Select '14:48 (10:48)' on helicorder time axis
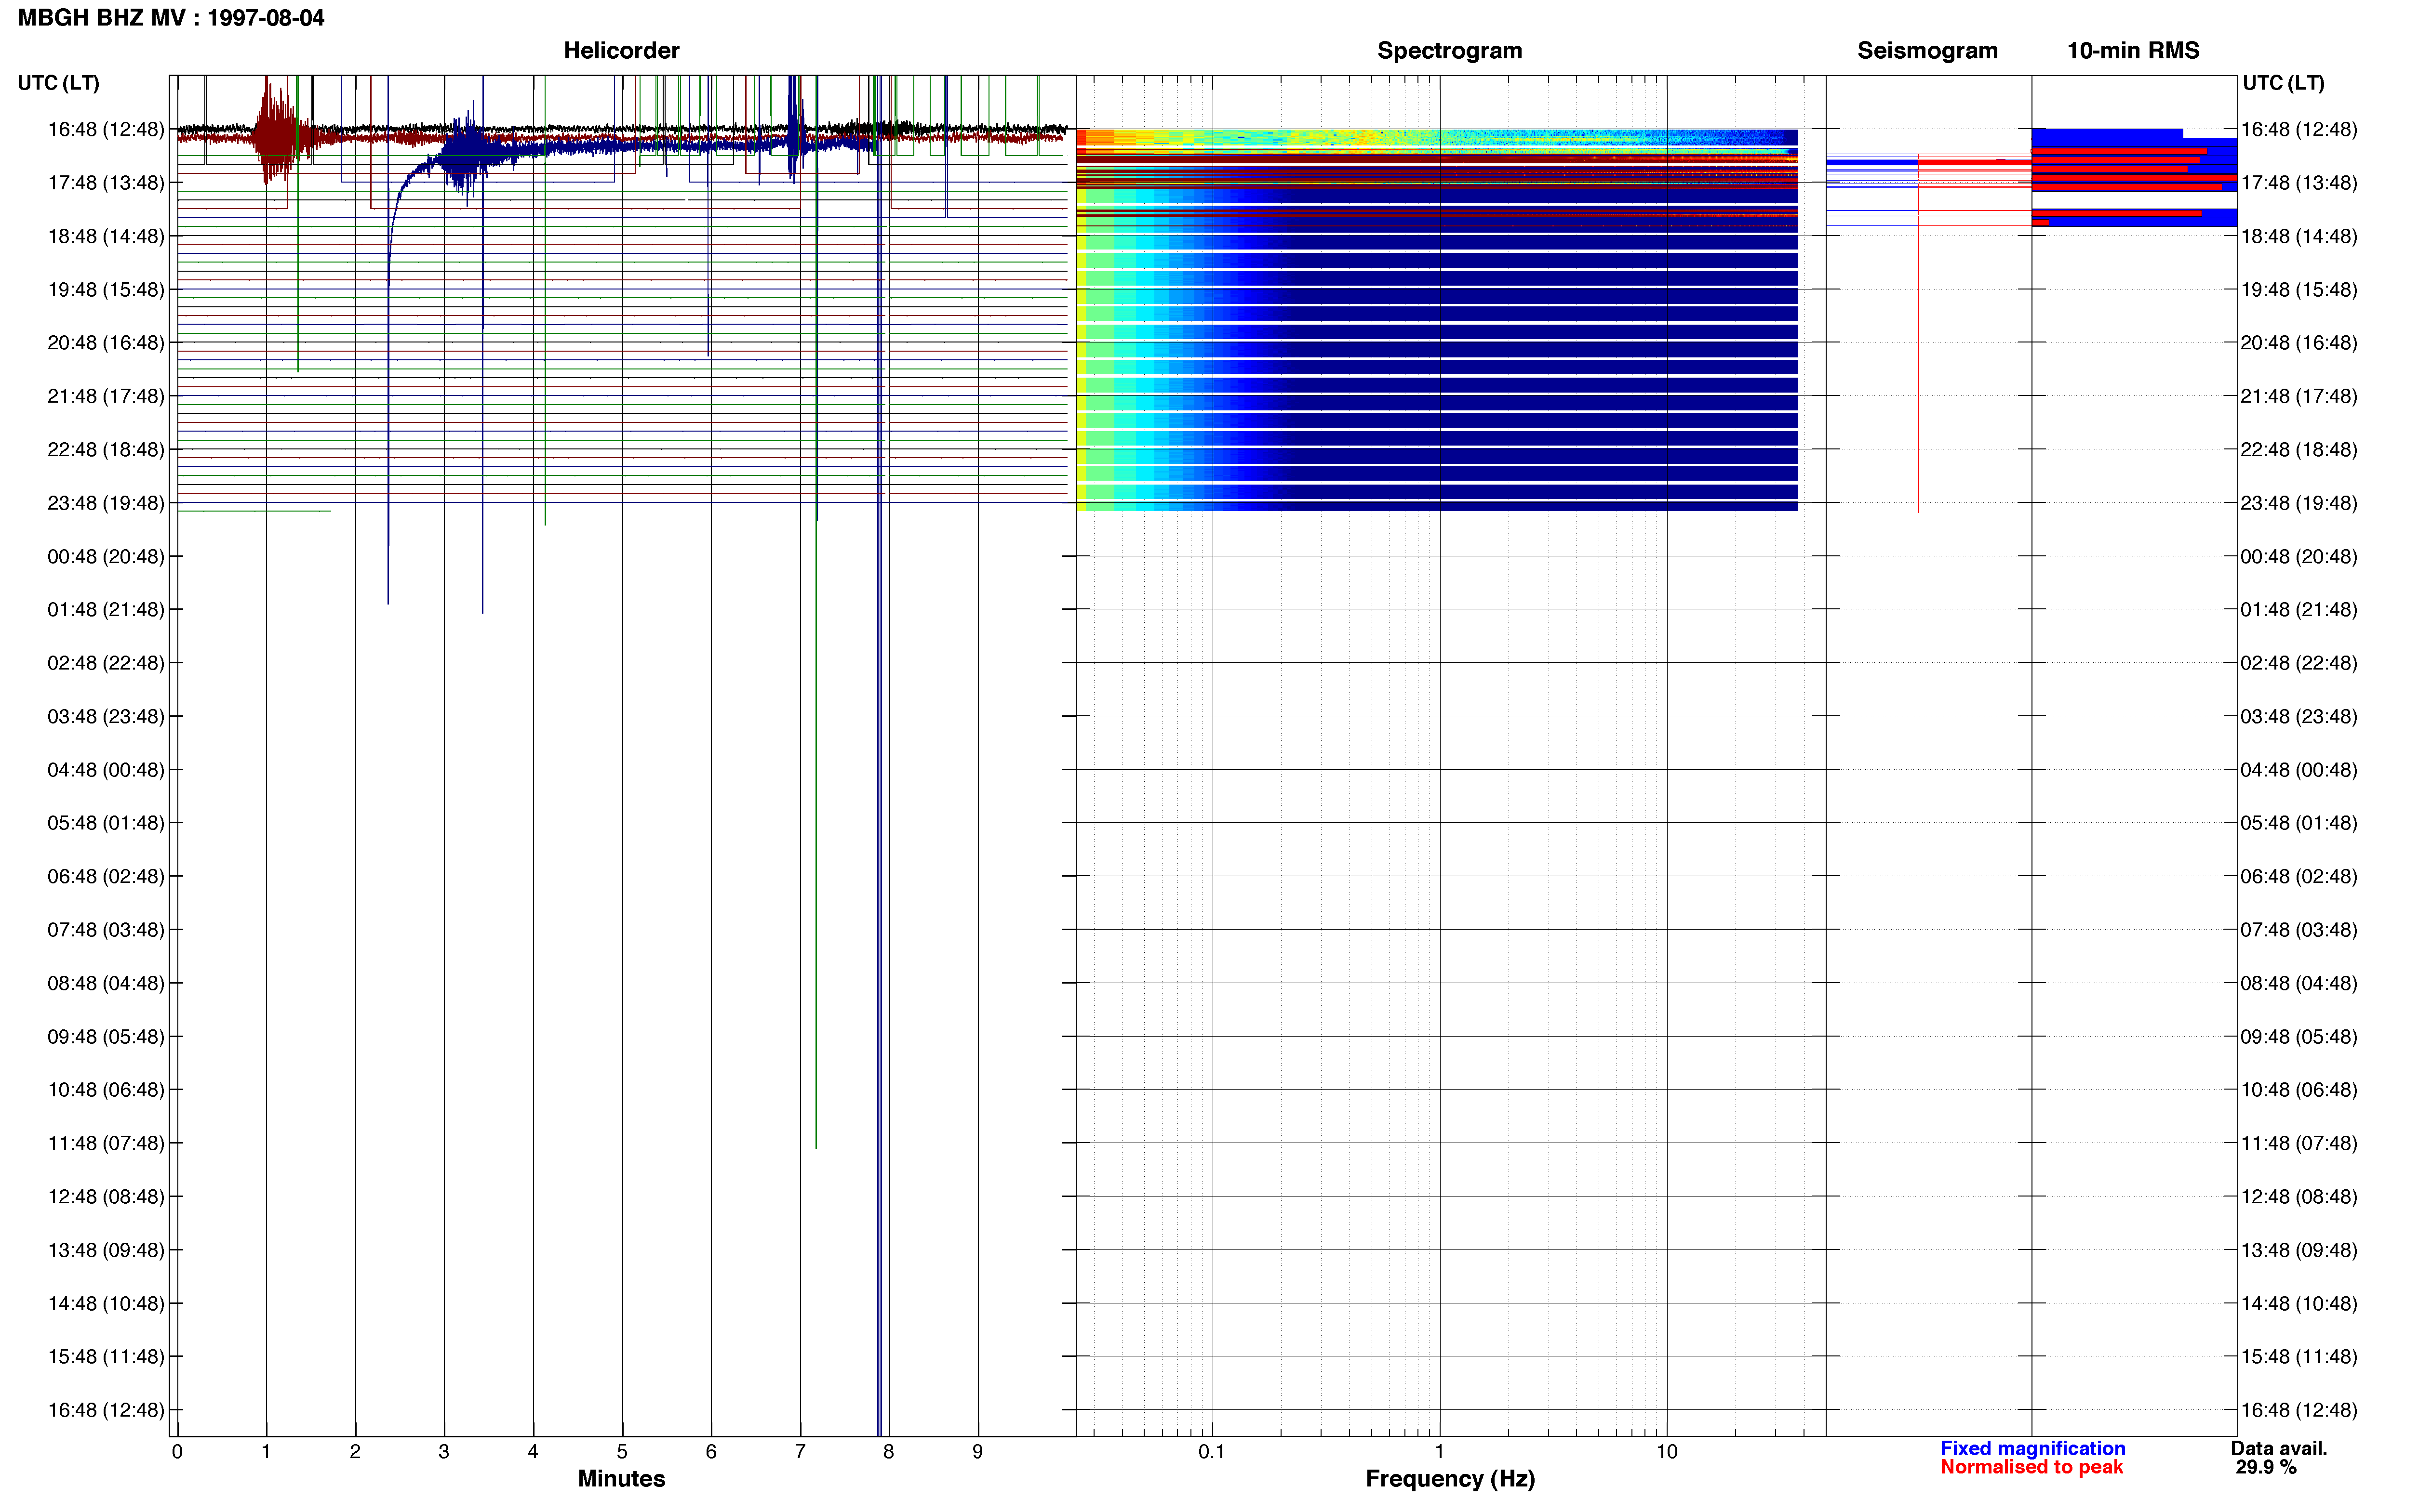This screenshot has width=2419, height=1512. [106, 1303]
